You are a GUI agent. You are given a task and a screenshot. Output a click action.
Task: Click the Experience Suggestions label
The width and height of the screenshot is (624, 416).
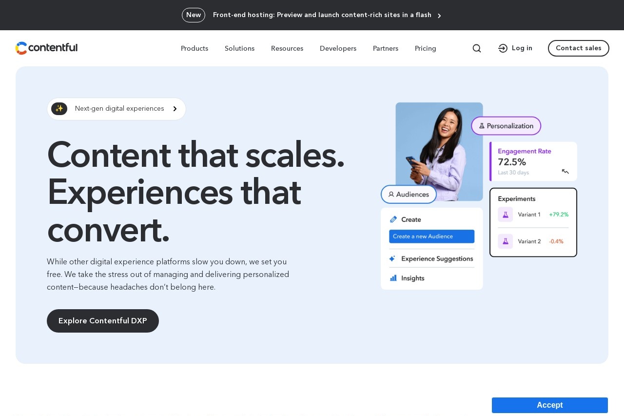click(x=437, y=258)
